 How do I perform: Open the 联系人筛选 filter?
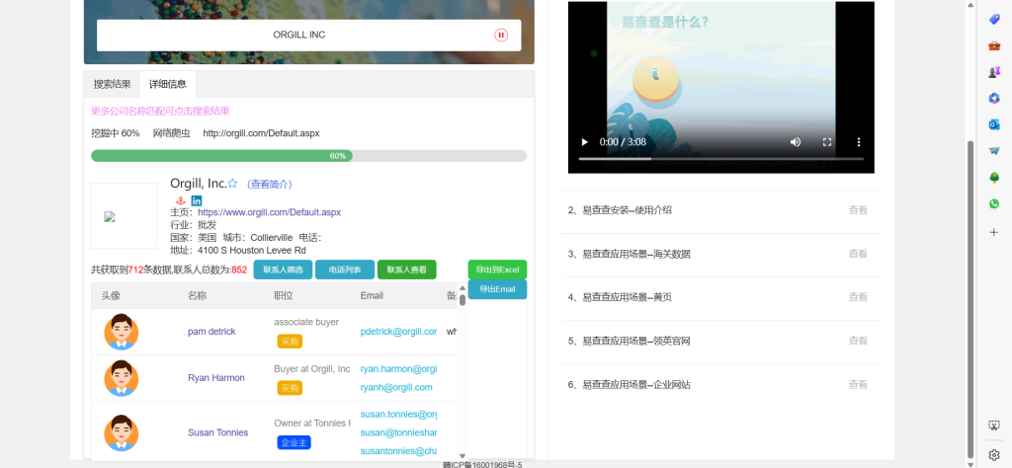tap(283, 270)
